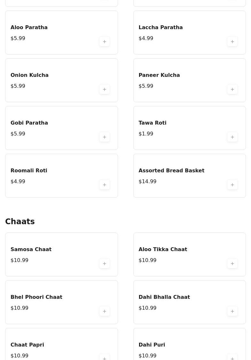Add Samosa Chaat to the cart
This screenshot has width=251, height=360.
(x=105, y=264)
